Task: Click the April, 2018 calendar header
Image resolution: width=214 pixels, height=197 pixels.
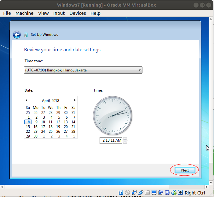Action: point(50,100)
